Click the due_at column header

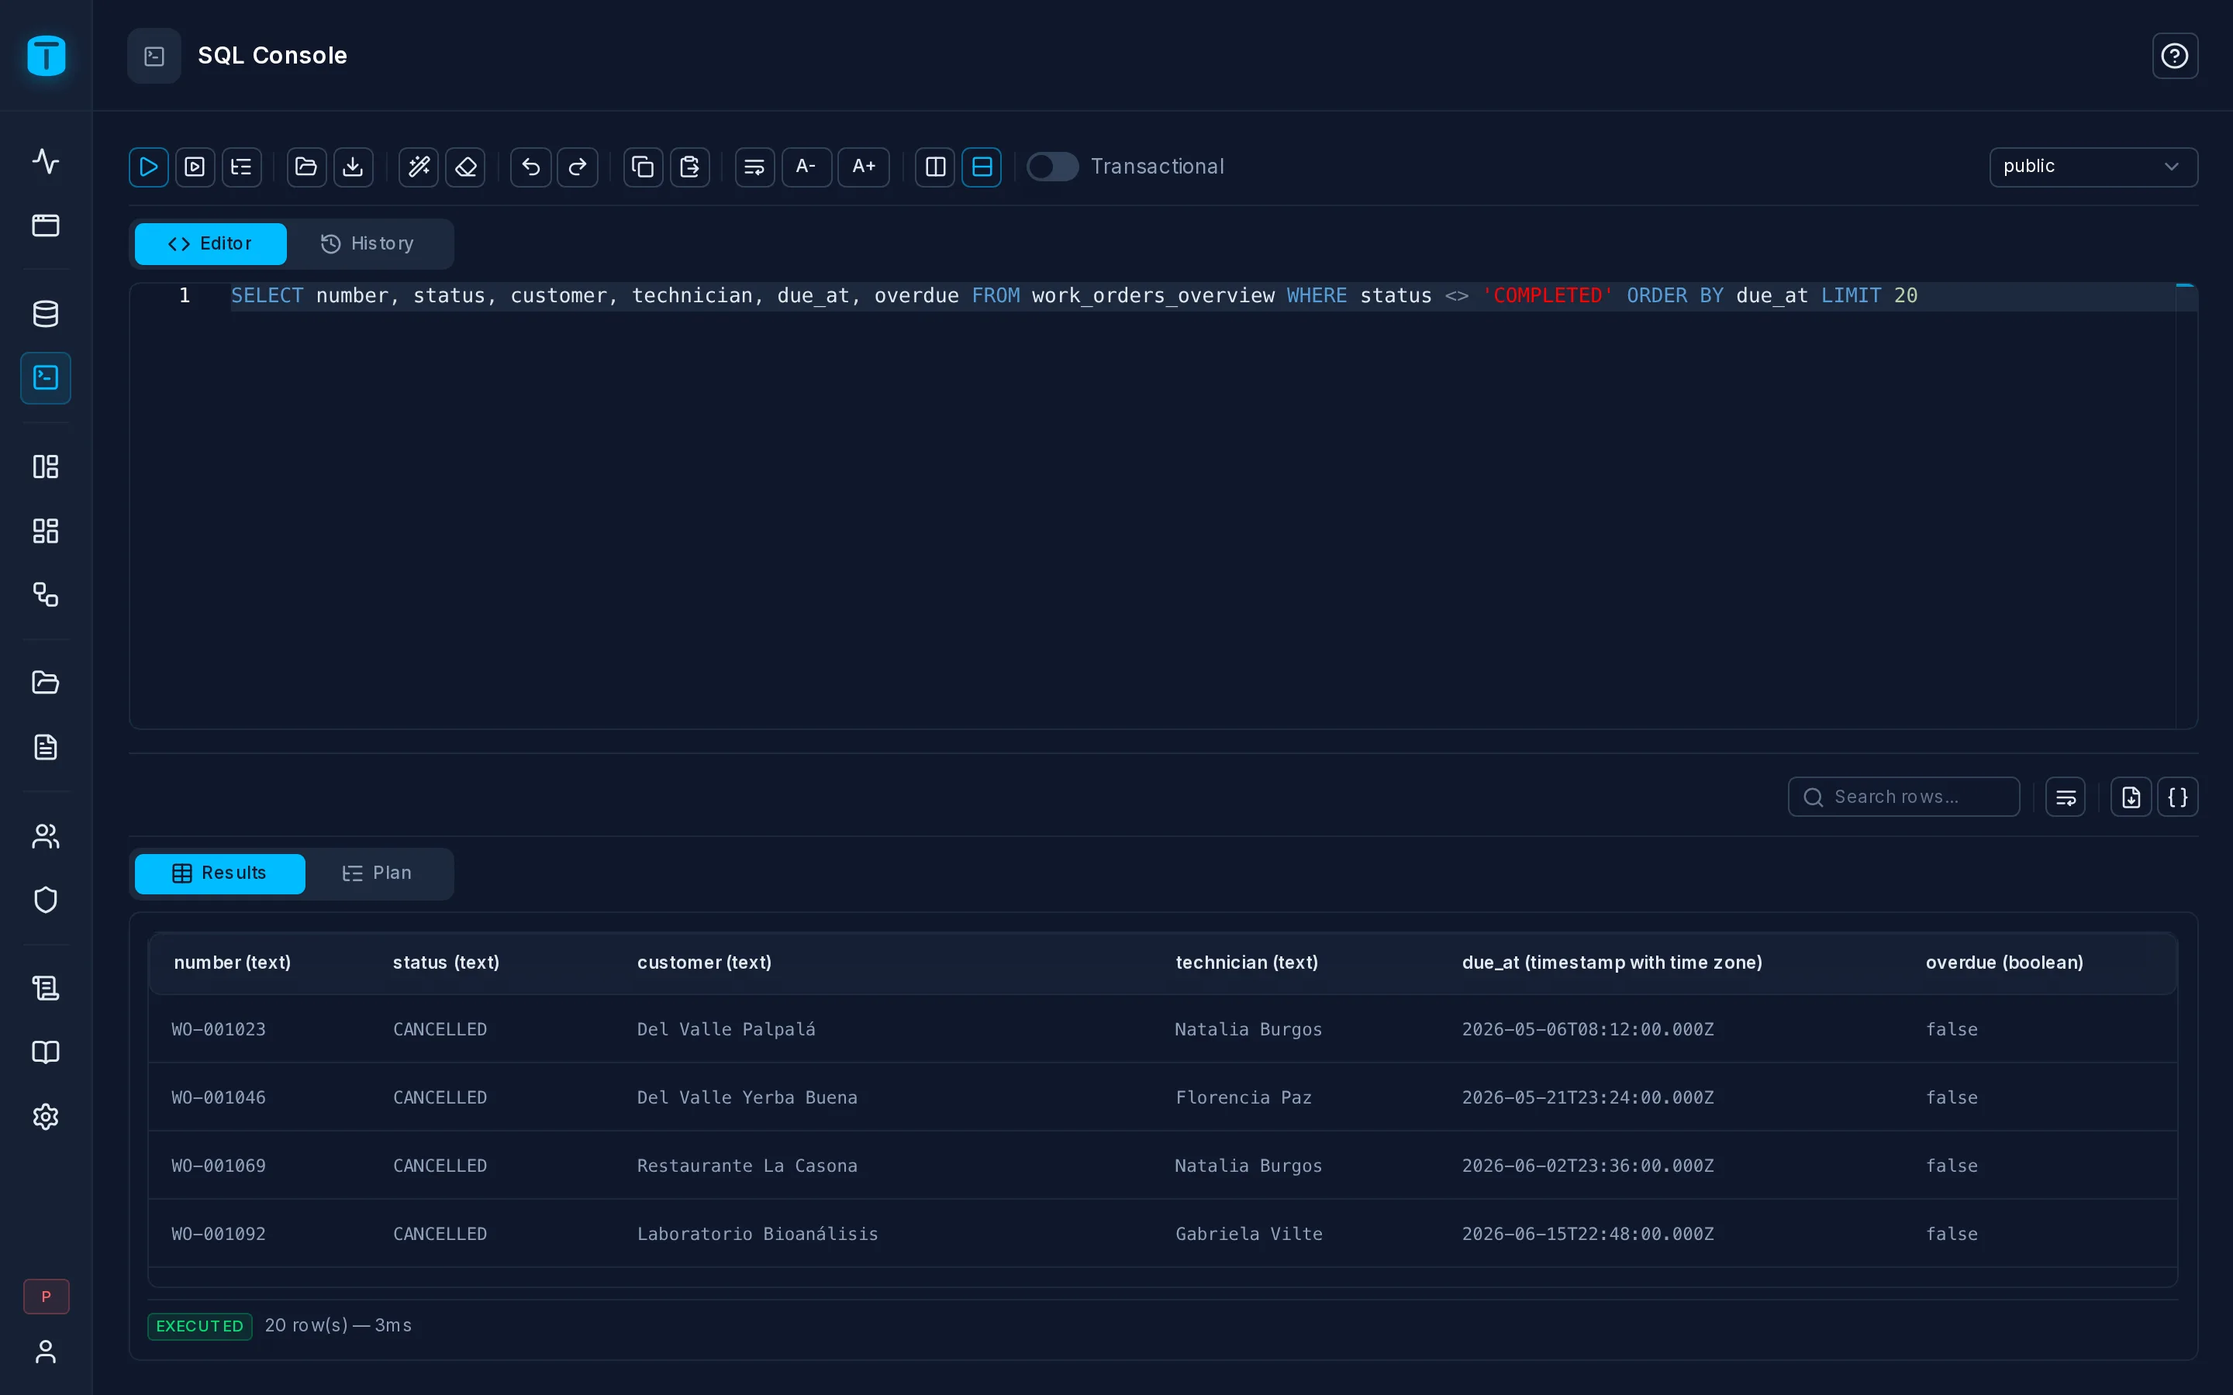point(1612,963)
